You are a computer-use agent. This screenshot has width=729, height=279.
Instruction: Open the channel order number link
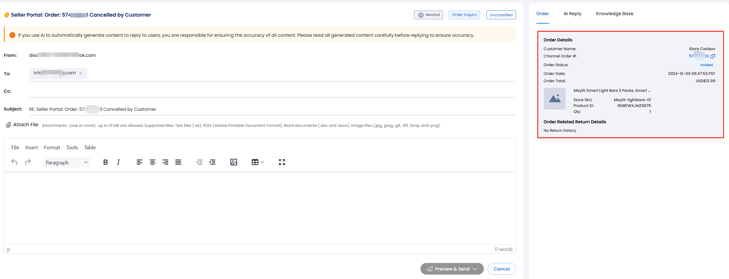(x=699, y=56)
